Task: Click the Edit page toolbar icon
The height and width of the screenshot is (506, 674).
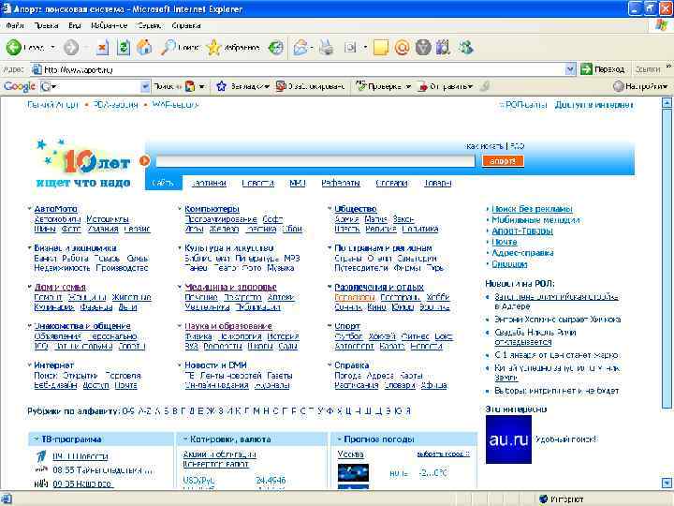Action: (x=350, y=48)
